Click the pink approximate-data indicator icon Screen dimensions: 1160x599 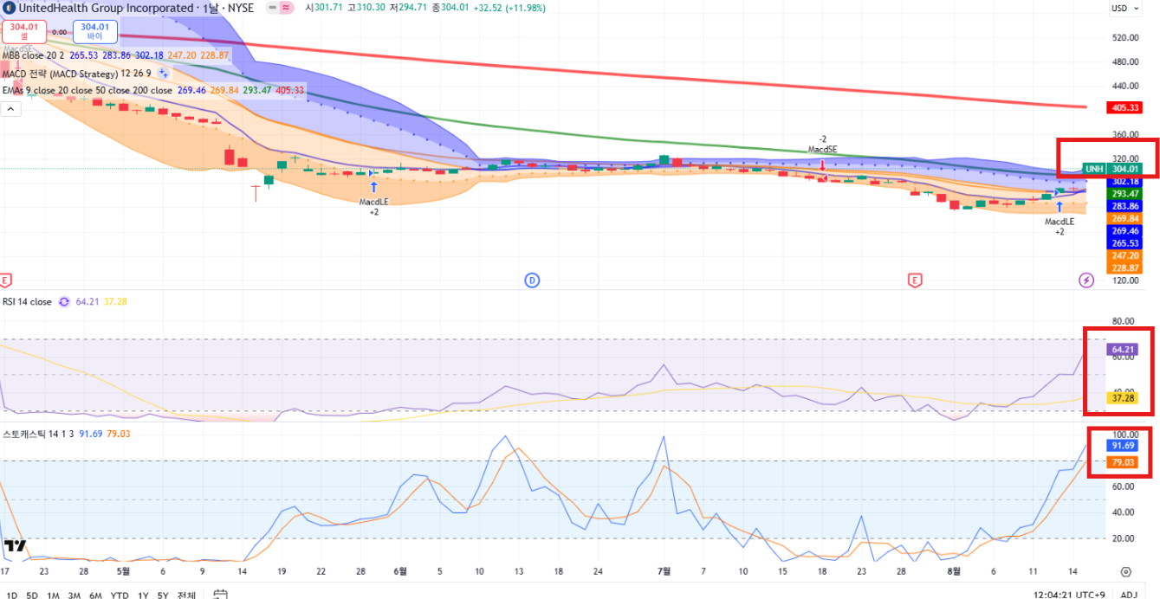tap(287, 8)
